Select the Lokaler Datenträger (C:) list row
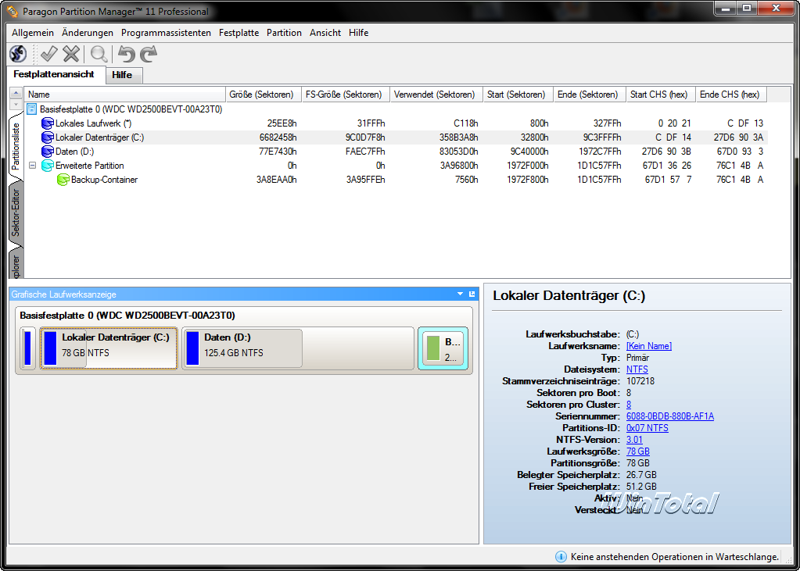The height and width of the screenshot is (571, 800). pyautogui.click(x=396, y=137)
